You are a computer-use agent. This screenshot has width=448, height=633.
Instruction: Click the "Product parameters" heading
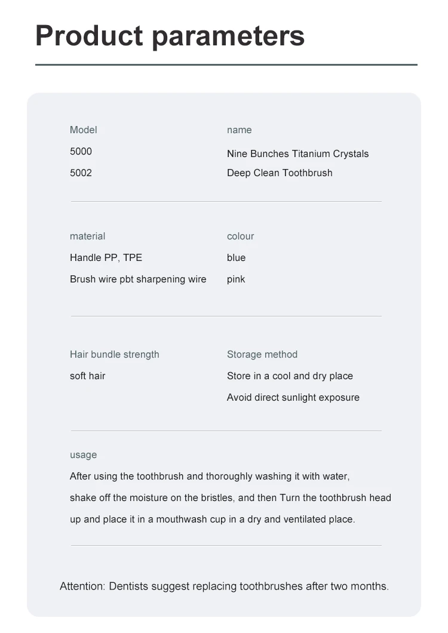click(170, 35)
